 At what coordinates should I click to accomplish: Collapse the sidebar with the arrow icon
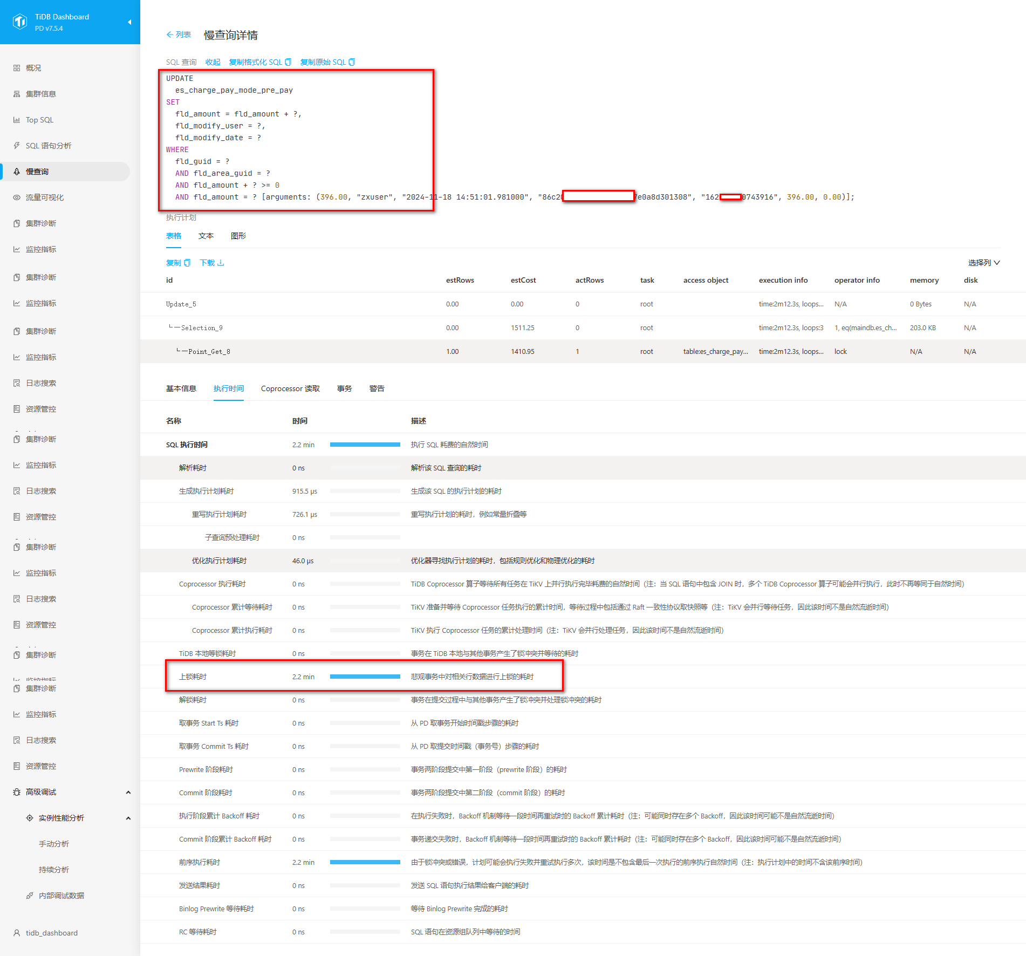pos(129,22)
